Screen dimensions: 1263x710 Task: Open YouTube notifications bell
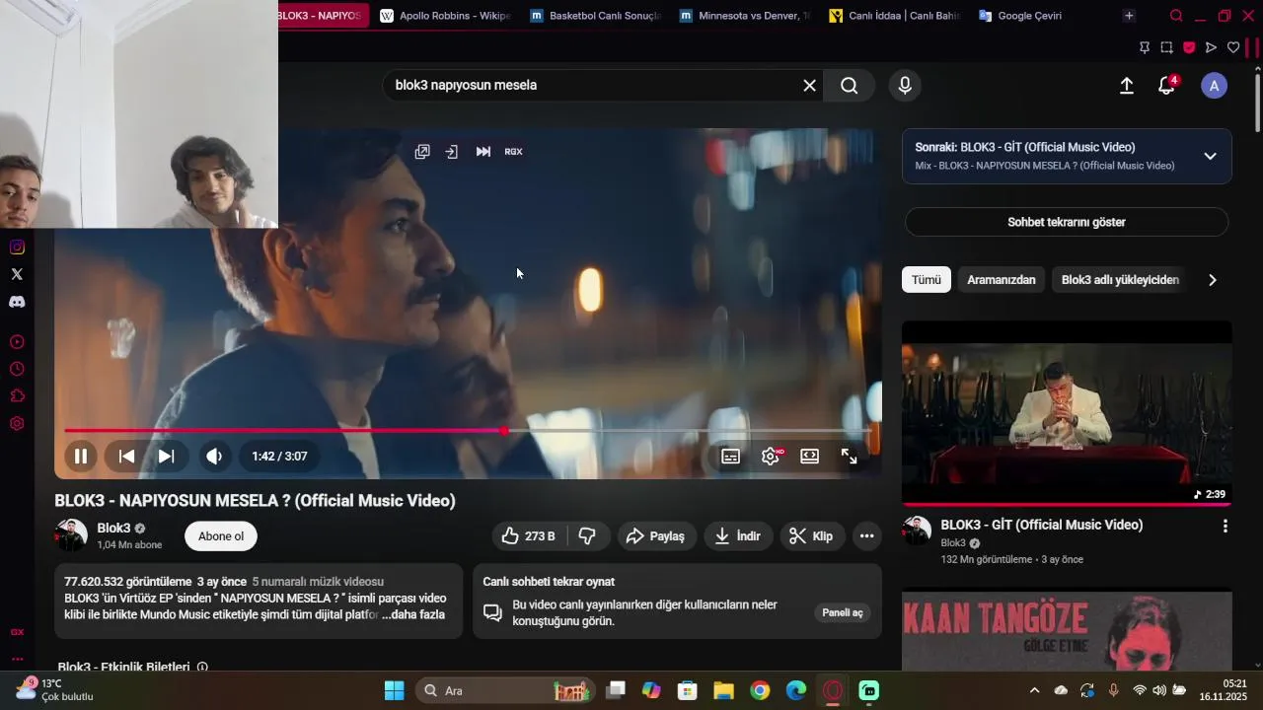[x=1166, y=86]
